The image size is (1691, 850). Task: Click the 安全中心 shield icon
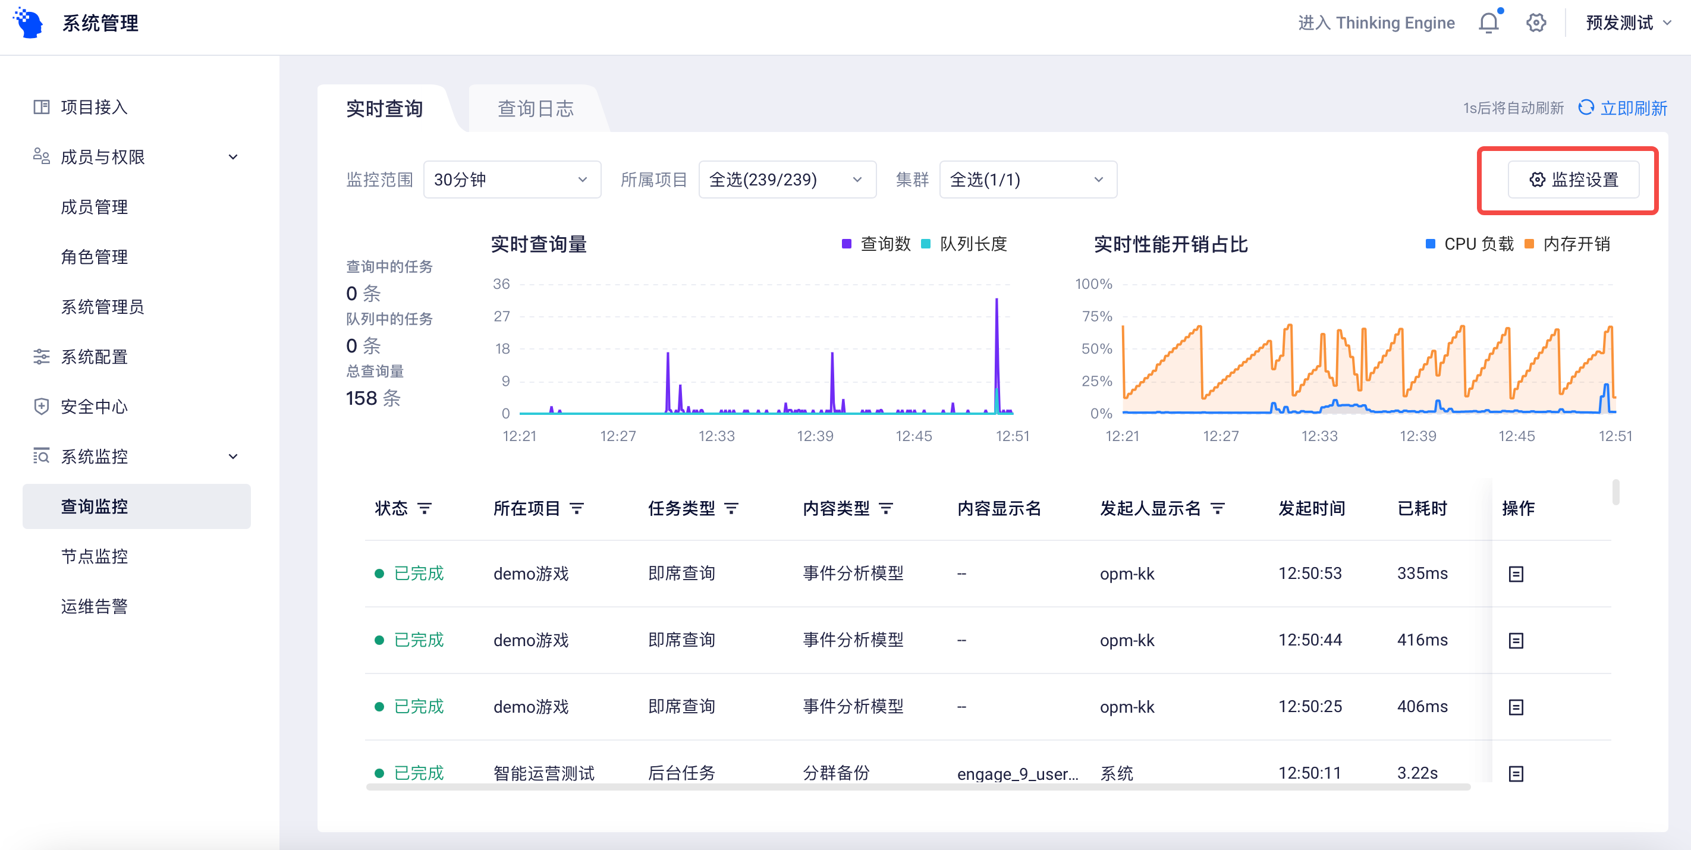(42, 407)
